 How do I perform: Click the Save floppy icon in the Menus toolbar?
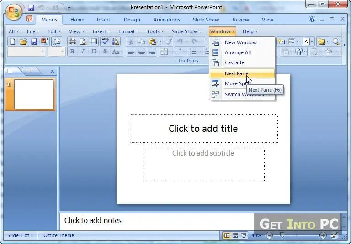[34, 42]
